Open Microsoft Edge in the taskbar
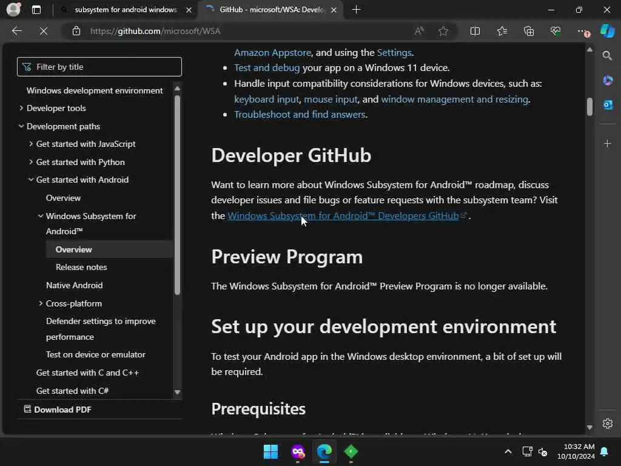Image resolution: width=621 pixels, height=466 pixels. [324, 451]
